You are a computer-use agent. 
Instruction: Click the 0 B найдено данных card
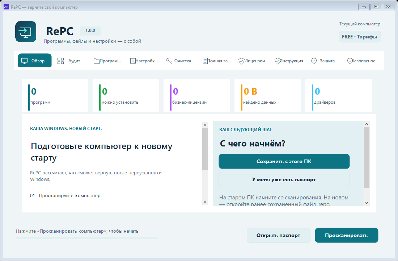coord(268,96)
